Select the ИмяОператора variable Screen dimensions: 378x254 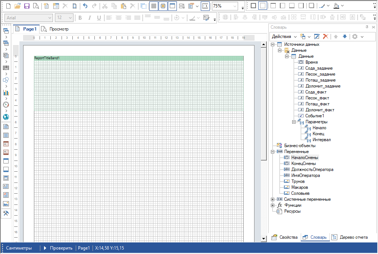click(306, 175)
